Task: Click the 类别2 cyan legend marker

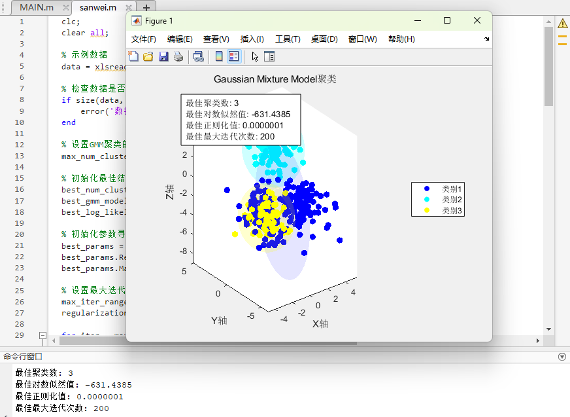Action: point(427,199)
